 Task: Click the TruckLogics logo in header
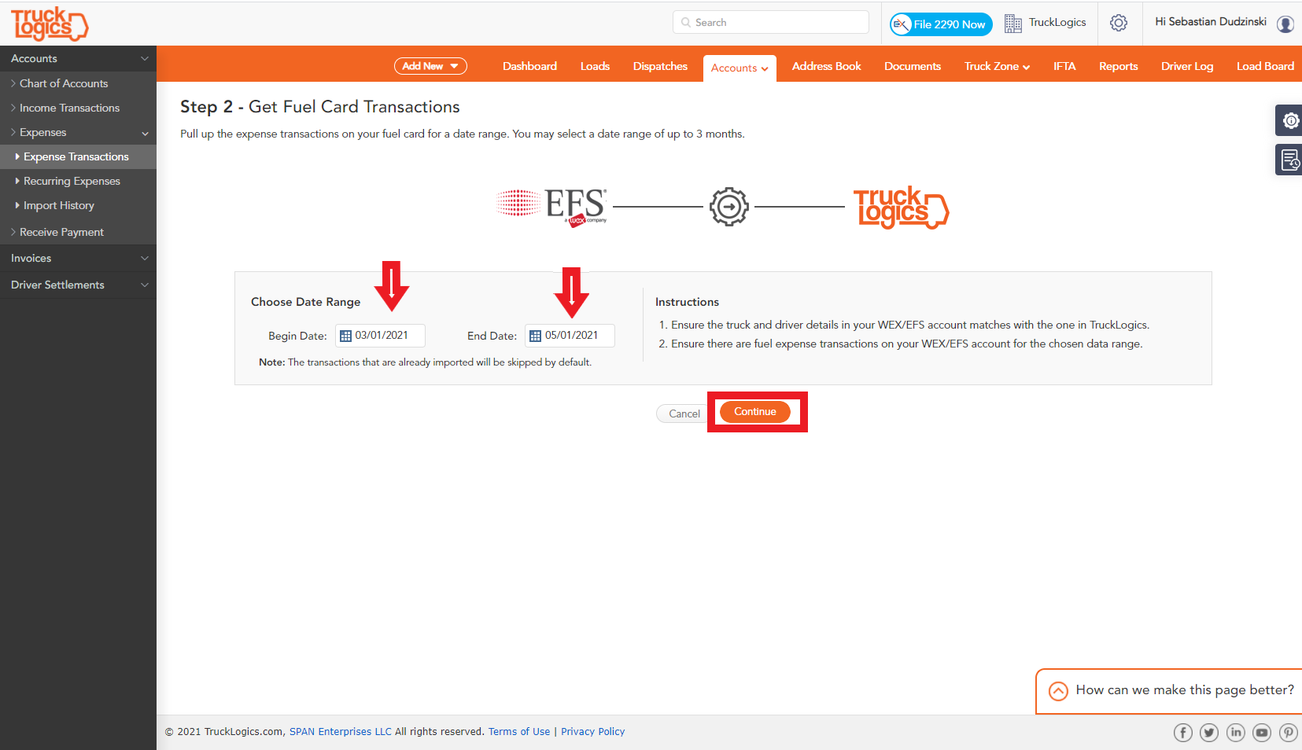(50, 24)
